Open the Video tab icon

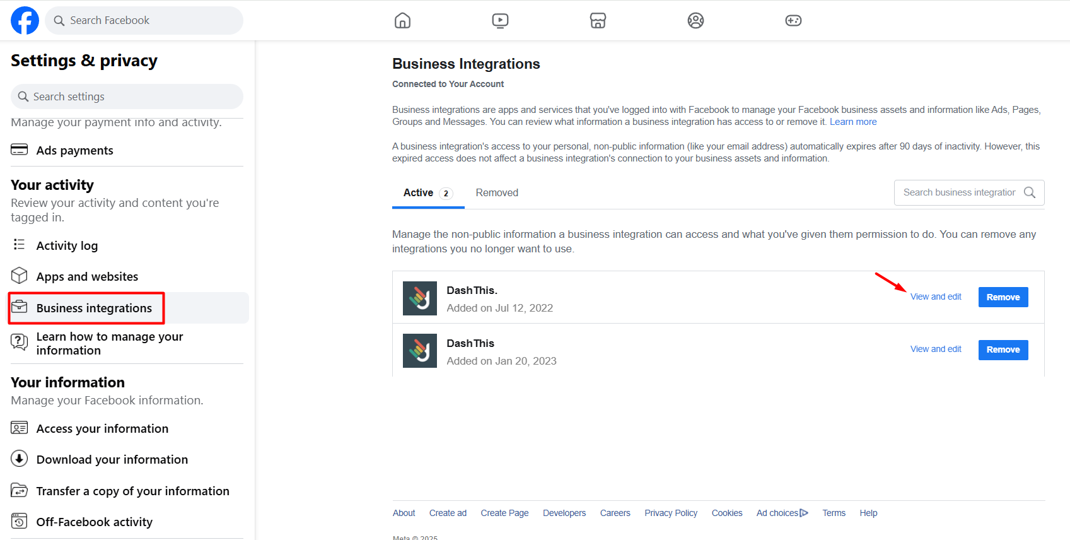tap(500, 21)
